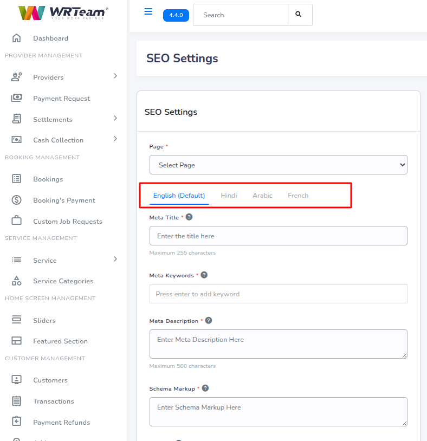Viewport: 427px width, 441px height.
Task: Switch to the Hindi language tab
Action: coord(229,195)
